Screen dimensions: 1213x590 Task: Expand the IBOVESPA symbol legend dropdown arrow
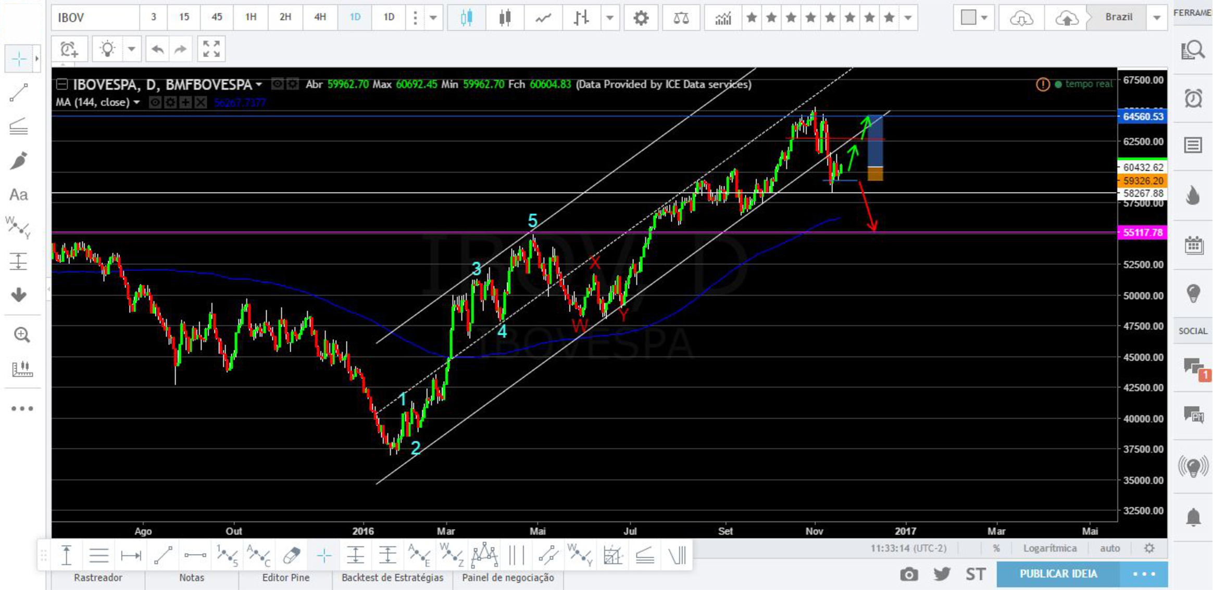pos(259,84)
